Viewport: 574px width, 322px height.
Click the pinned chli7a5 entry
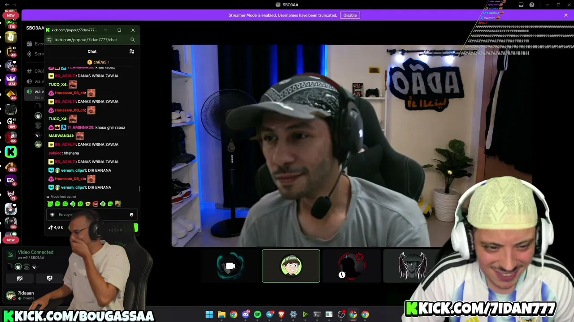pos(98,62)
